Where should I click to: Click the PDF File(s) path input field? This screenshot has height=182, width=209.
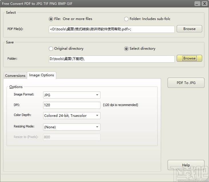coord(112,29)
